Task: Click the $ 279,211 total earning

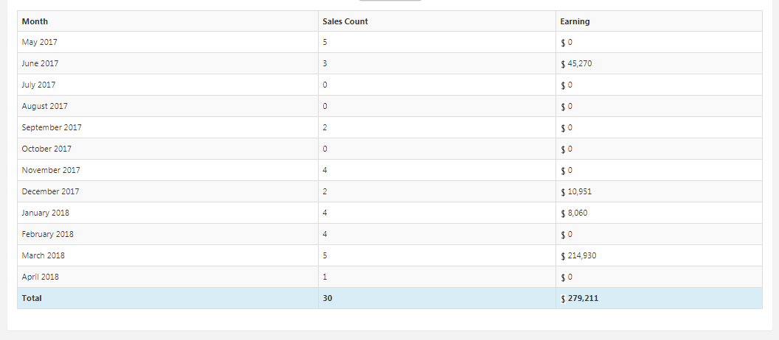Action: point(584,298)
